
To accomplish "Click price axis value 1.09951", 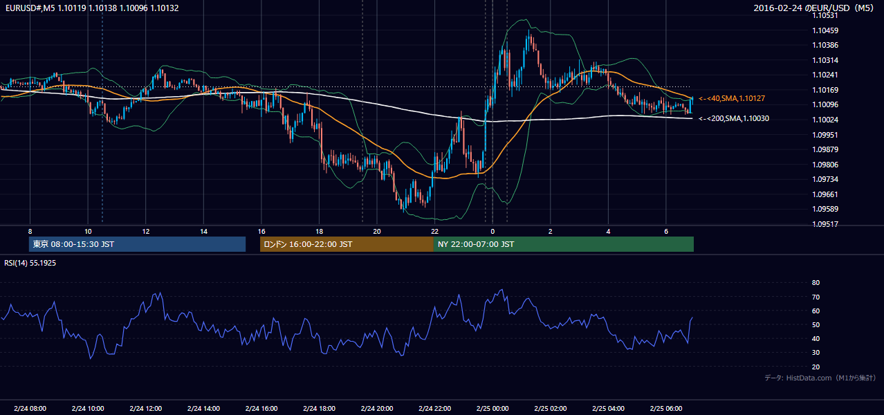I will (x=825, y=135).
